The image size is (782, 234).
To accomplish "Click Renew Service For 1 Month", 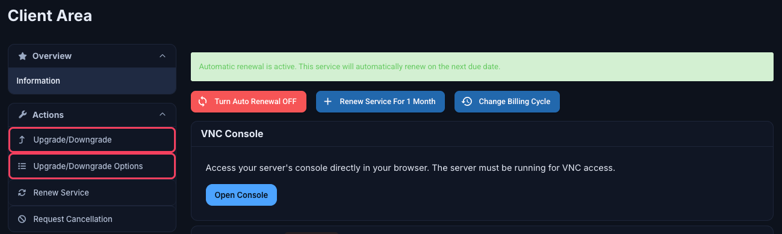I will tap(380, 102).
